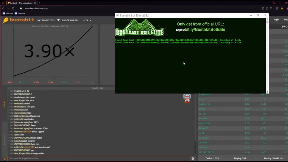Click the UK flag channel icon
The image size is (288, 162).
(x=187, y=96)
